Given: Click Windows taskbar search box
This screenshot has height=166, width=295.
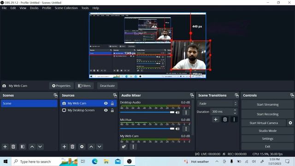Looking at the screenshot, I should point(44,161).
